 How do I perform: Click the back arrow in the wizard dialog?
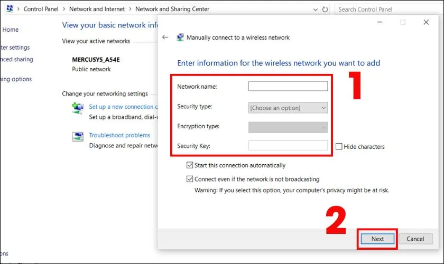pyautogui.click(x=165, y=37)
